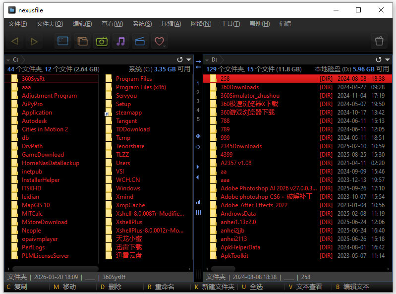Select number 5 in middle strip
The width and height of the screenshot is (396, 294).
pos(198,119)
